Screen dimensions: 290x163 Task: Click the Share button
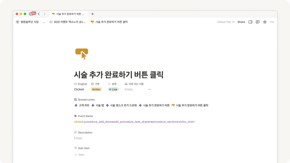coord(241,22)
